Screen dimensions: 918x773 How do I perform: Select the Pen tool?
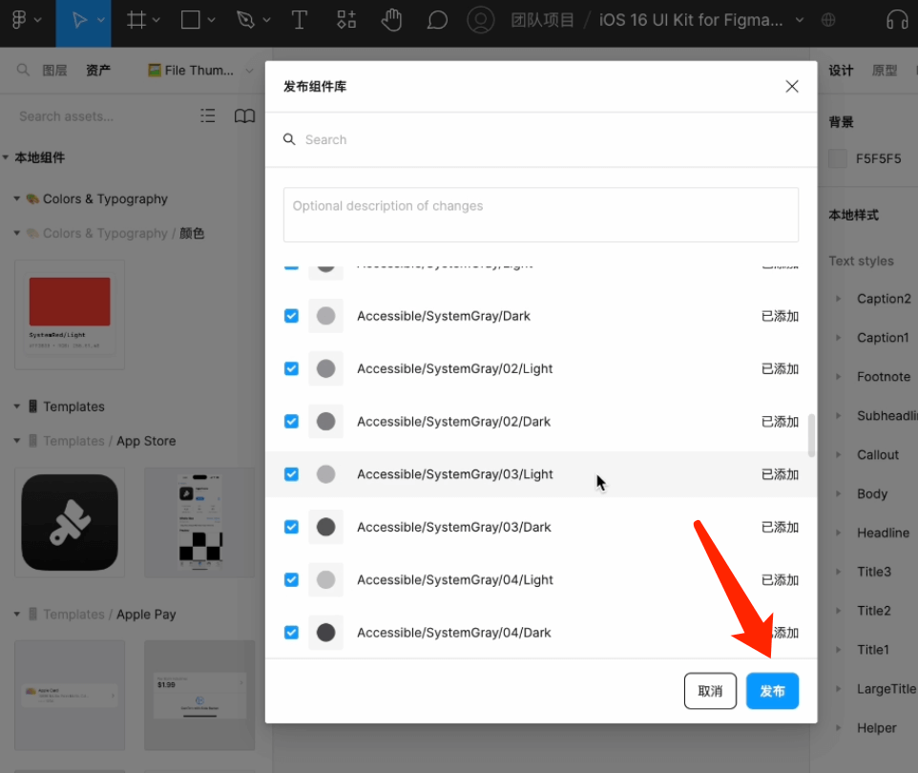click(246, 20)
